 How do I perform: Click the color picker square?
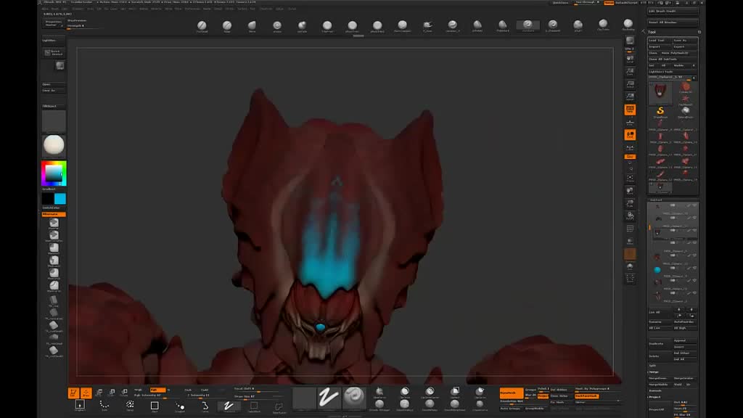point(54,173)
